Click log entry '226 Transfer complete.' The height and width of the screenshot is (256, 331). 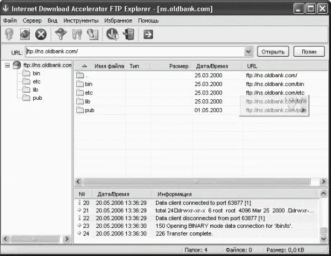(184, 233)
